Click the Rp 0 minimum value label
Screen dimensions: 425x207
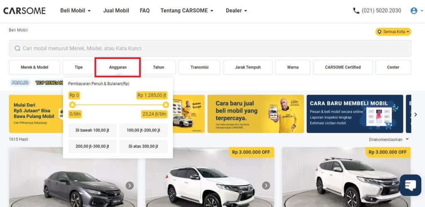tap(74, 95)
